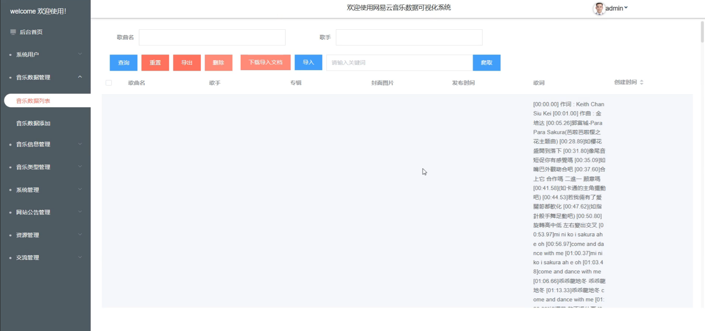This screenshot has height=331, width=705.
Task: Toggle the select-all checkbox in table header
Action: pos(109,83)
